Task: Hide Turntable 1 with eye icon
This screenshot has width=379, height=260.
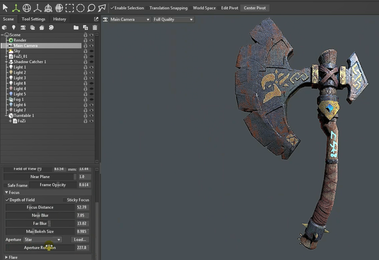Action: tap(92, 116)
